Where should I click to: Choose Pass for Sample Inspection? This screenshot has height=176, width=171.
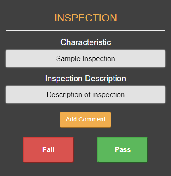[x=123, y=150]
